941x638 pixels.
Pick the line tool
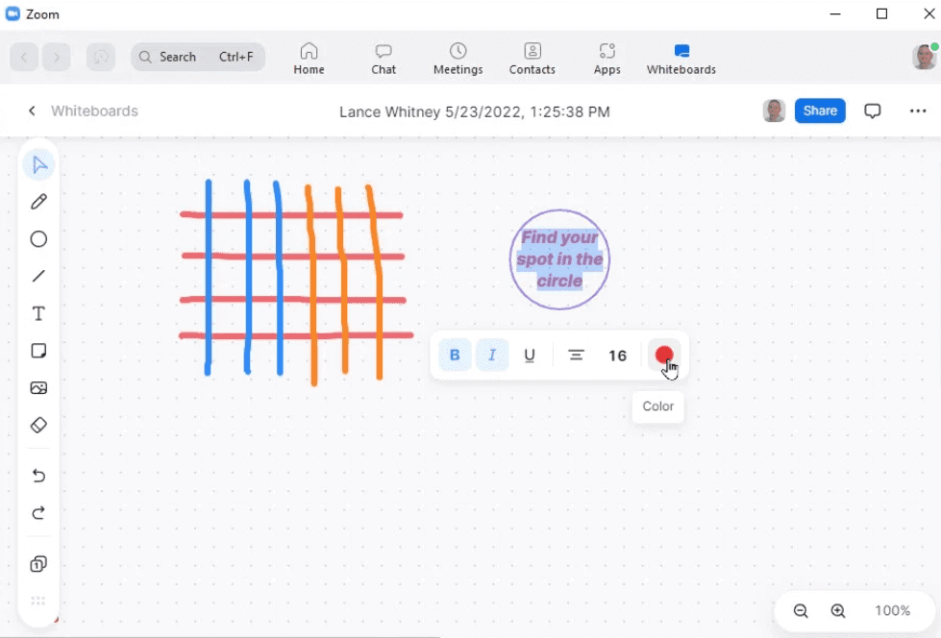(39, 276)
